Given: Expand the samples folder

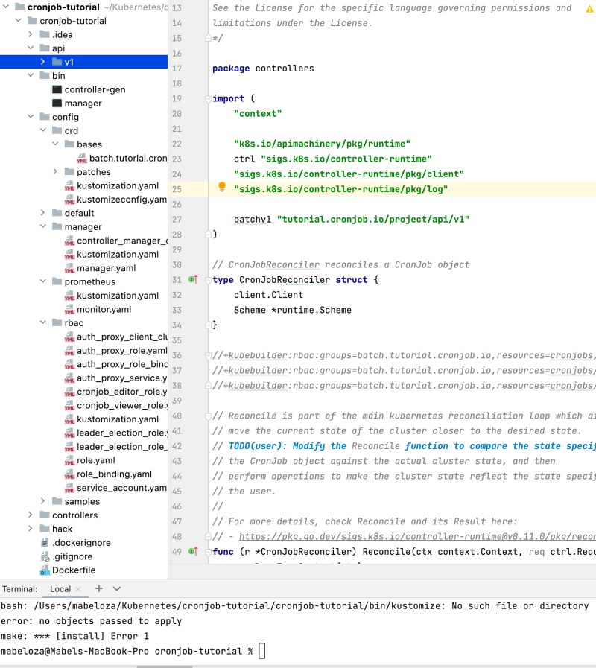Looking at the screenshot, I should tap(42, 501).
